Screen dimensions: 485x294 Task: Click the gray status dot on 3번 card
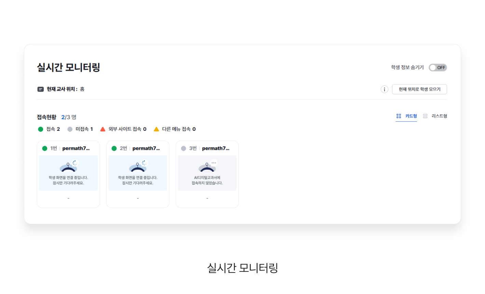[x=184, y=149]
